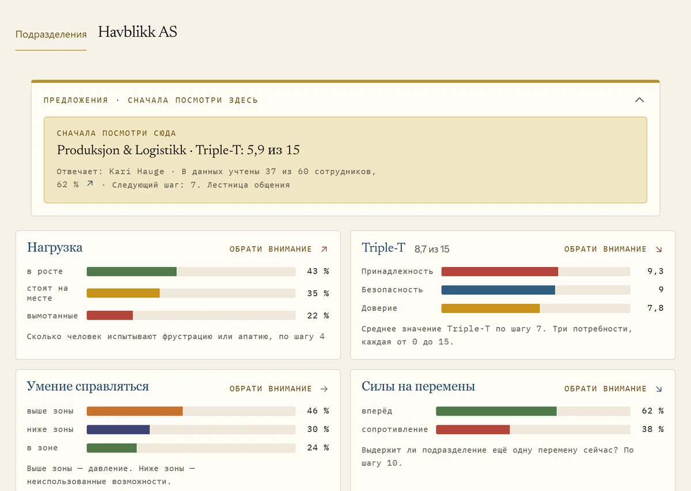691x491 pixels.
Task: Click the blue Безопасность bar
Action: point(498,290)
